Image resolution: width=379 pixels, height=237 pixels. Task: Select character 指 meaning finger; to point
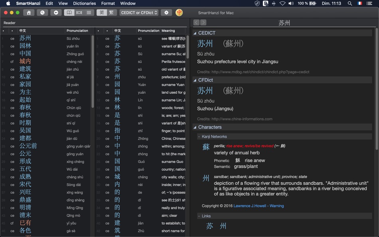117,130
